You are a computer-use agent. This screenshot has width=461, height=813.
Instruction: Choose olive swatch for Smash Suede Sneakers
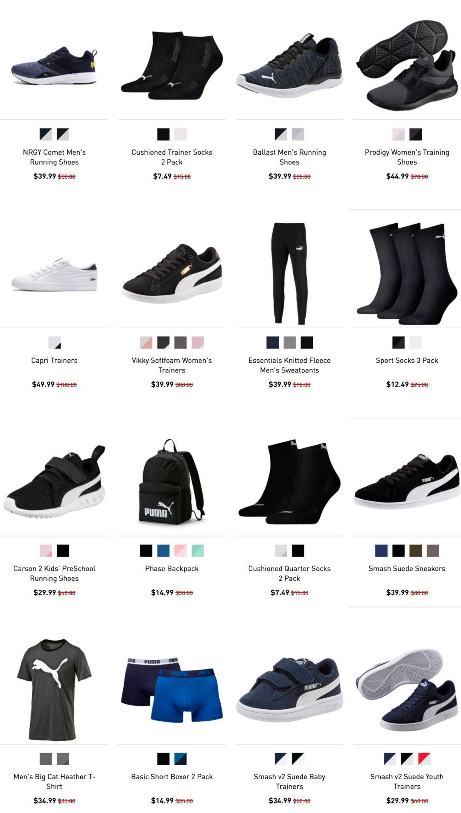point(416,551)
